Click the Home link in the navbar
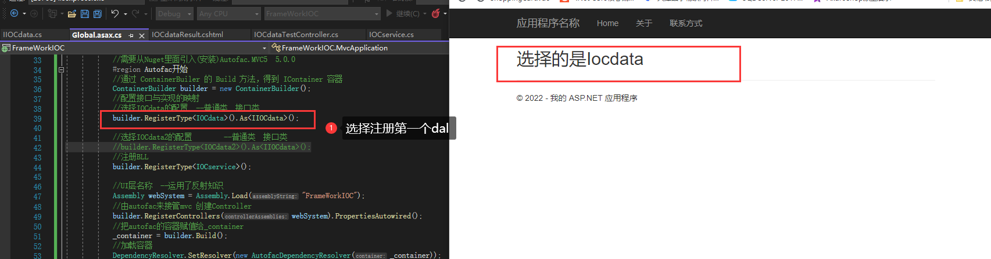This screenshot has height=259, width=991. [607, 23]
